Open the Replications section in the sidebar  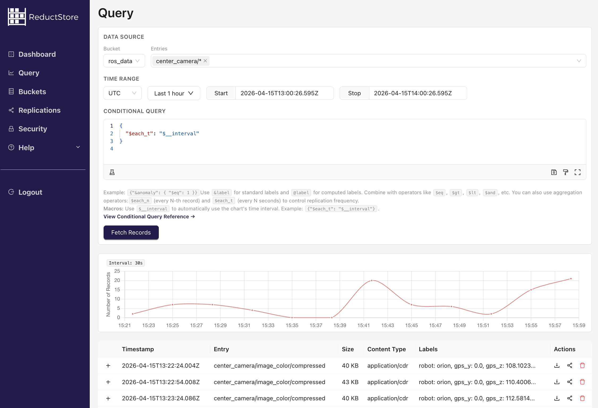pyautogui.click(x=39, y=110)
